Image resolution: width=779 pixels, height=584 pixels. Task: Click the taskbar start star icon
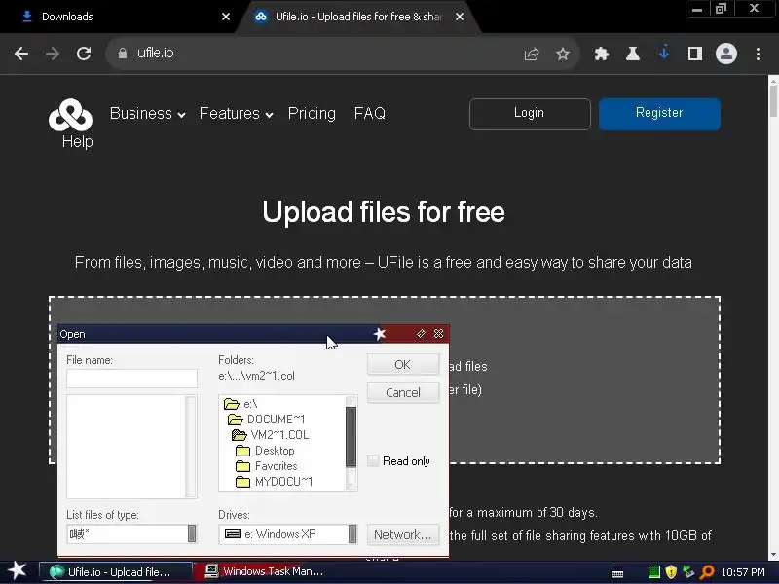(17, 570)
